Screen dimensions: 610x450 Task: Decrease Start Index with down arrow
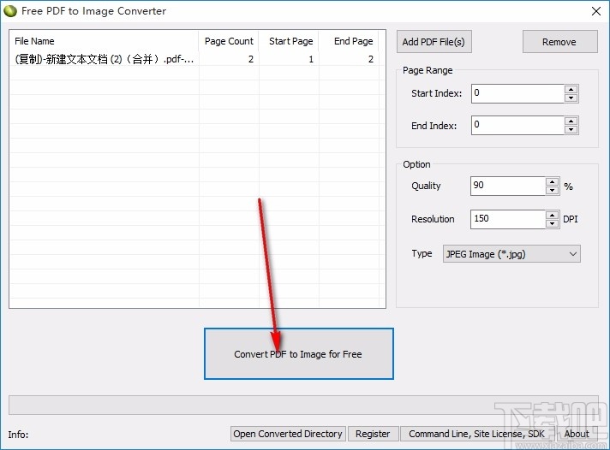pos(571,98)
